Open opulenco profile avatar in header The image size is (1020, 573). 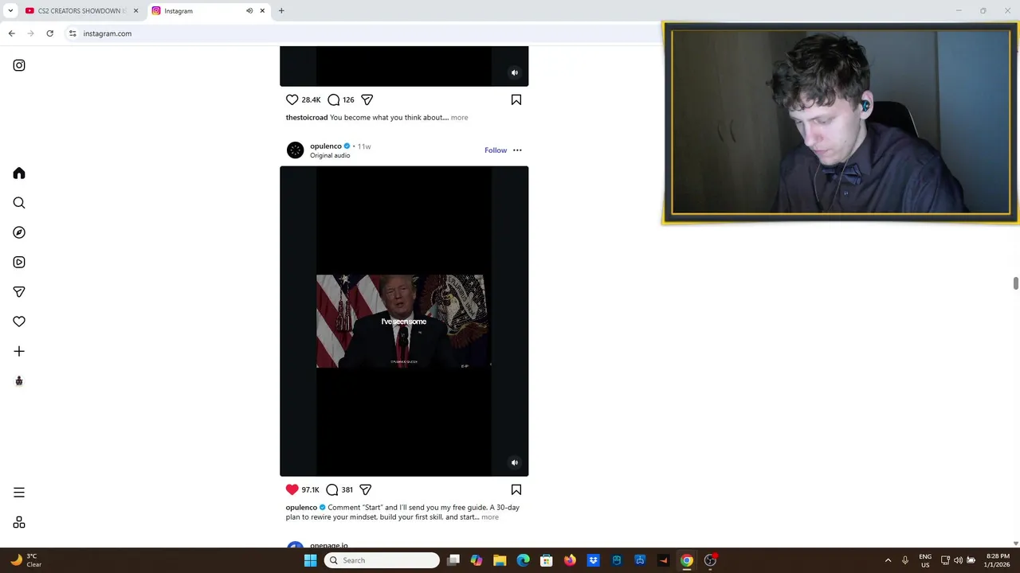click(x=295, y=150)
